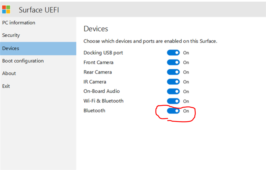Turn off the Docking USB port toggle

pos(173,53)
